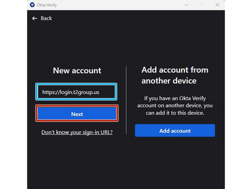252x189 pixels.
Task: Click the Next button
Action: pyautogui.click(x=77, y=114)
